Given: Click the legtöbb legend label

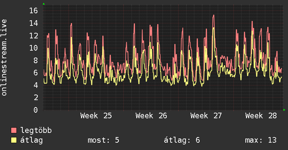Looking at the screenshot, I should coord(36,130).
